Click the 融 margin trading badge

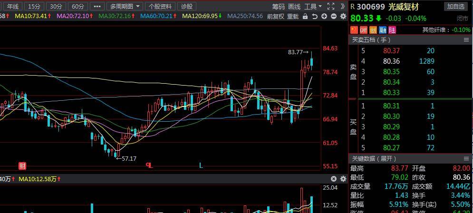pos(383,30)
